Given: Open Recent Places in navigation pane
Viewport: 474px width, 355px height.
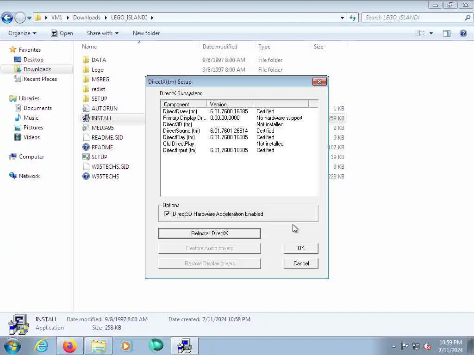Looking at the screenshot, I should pos(40,79).
